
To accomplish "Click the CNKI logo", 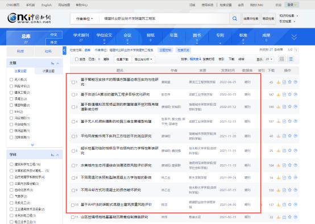I will point(30,18).
